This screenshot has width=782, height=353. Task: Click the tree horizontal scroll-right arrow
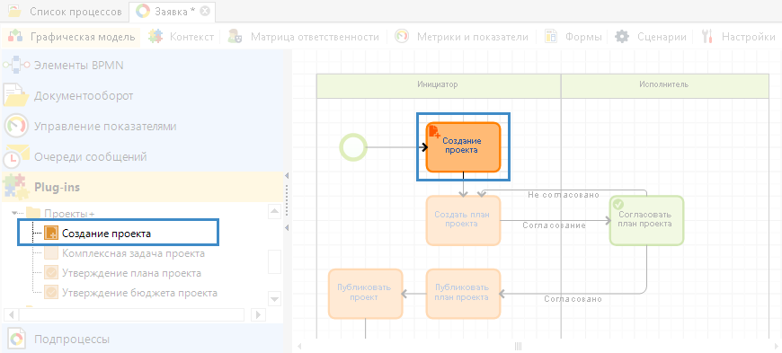coord(258,314)
